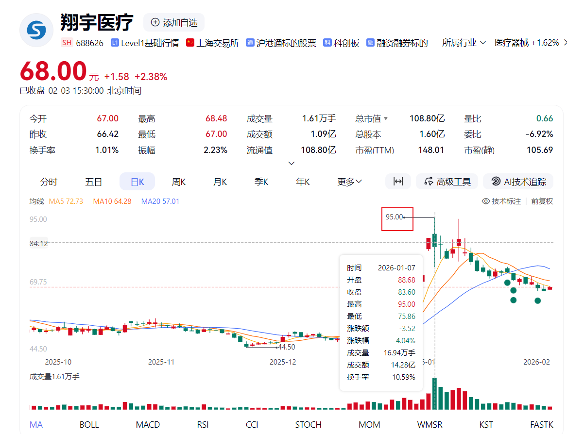This screenshot has height=434, width=567.
Task: Open the 科创板 tag link
Action: coord(346,43)
